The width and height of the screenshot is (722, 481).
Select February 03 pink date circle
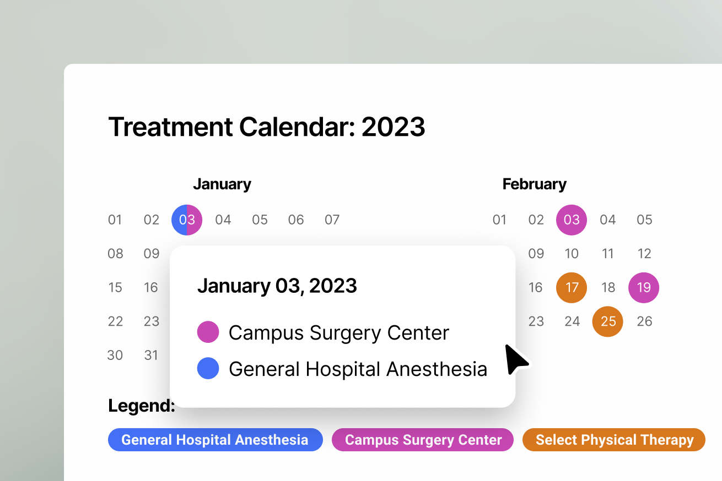pos(572,220)
